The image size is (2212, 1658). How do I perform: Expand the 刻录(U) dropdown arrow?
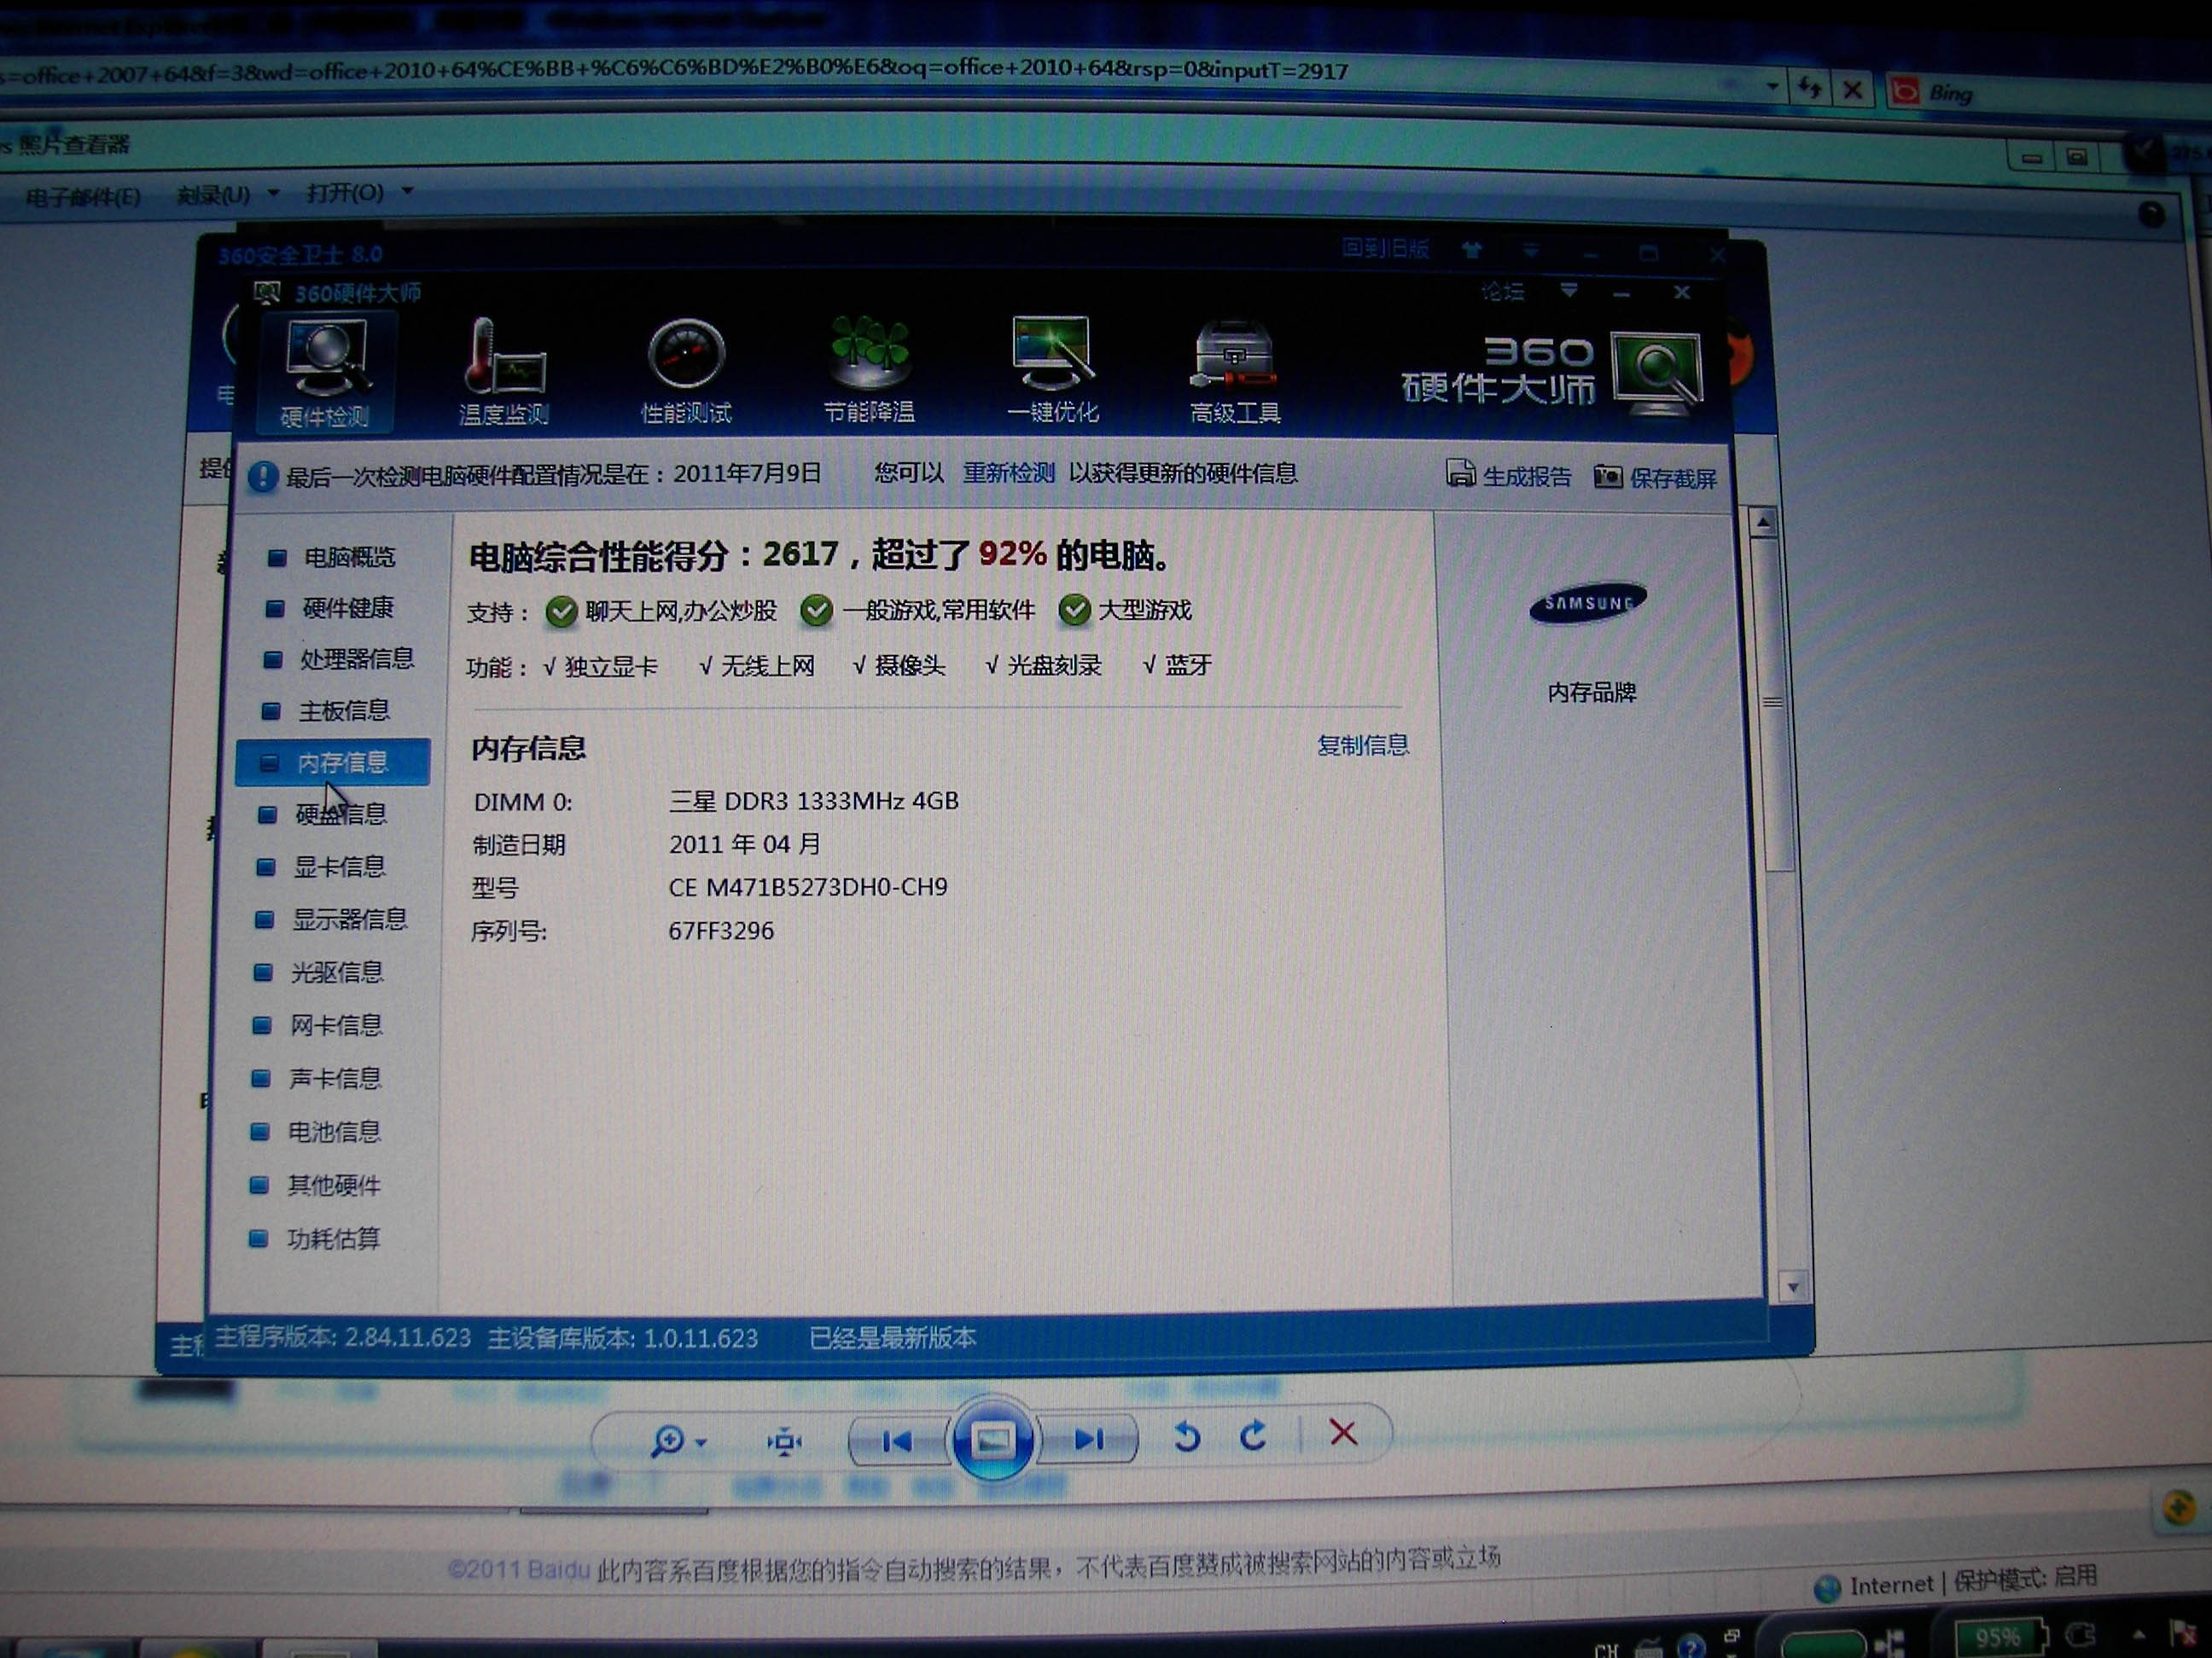coord(274,192)
